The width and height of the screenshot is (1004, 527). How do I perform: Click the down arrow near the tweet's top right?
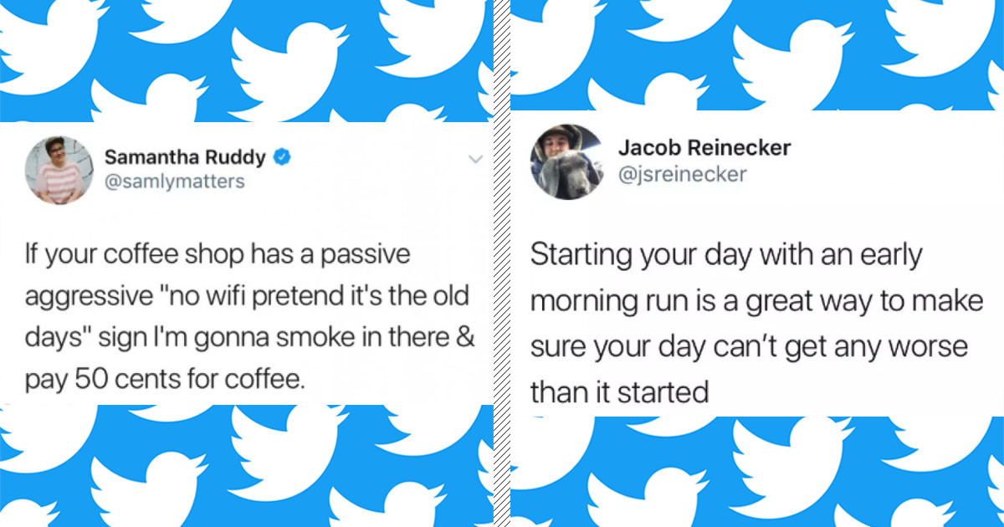pos(477,159)
